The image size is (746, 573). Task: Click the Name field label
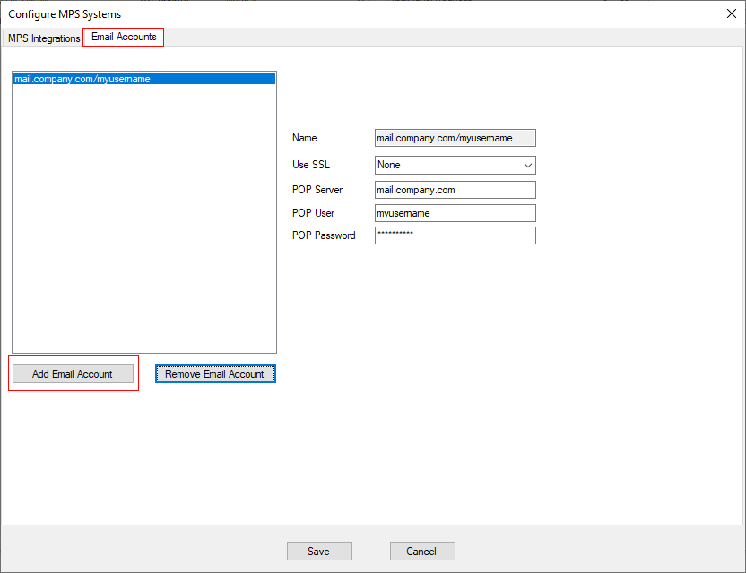[304, 138]
